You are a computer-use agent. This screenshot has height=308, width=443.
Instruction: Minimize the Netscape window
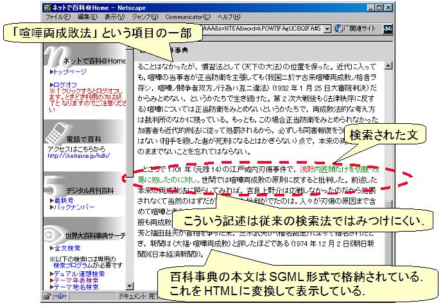coord(371,8)
